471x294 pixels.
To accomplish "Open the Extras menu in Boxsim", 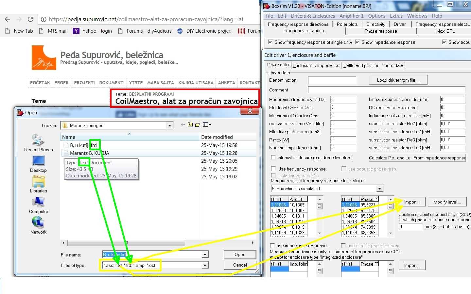I will 396,16.
